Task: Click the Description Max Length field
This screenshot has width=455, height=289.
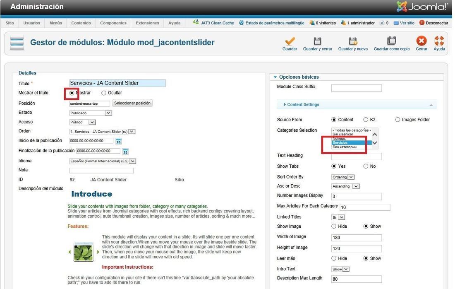Action: [356, 279]
